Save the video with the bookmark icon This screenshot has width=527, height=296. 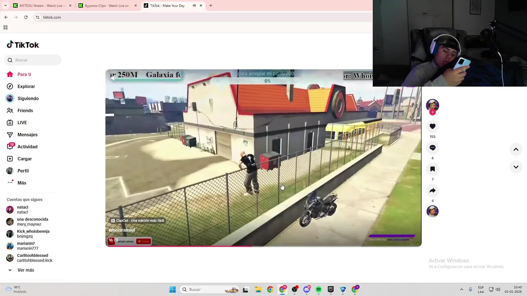click(x=432, y=169)
